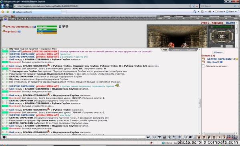Screen dimensions: 240x146
Task: Click the first brown pouch icon in bottom bar
Action: tap(199, 137)
